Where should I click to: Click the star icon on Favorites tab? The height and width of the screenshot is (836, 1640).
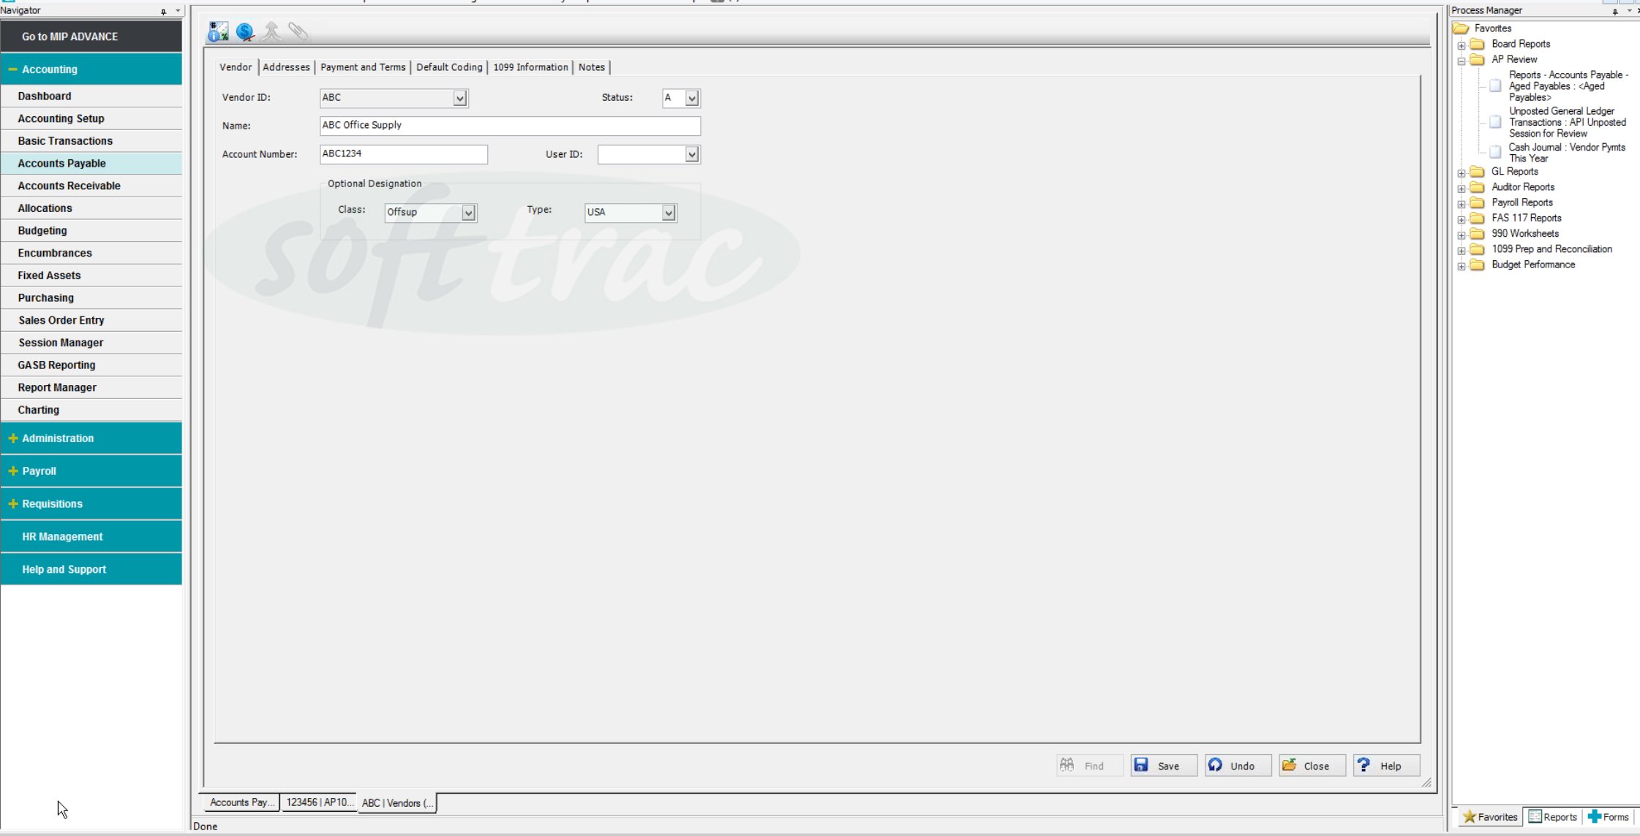(x=1469, y=816)
